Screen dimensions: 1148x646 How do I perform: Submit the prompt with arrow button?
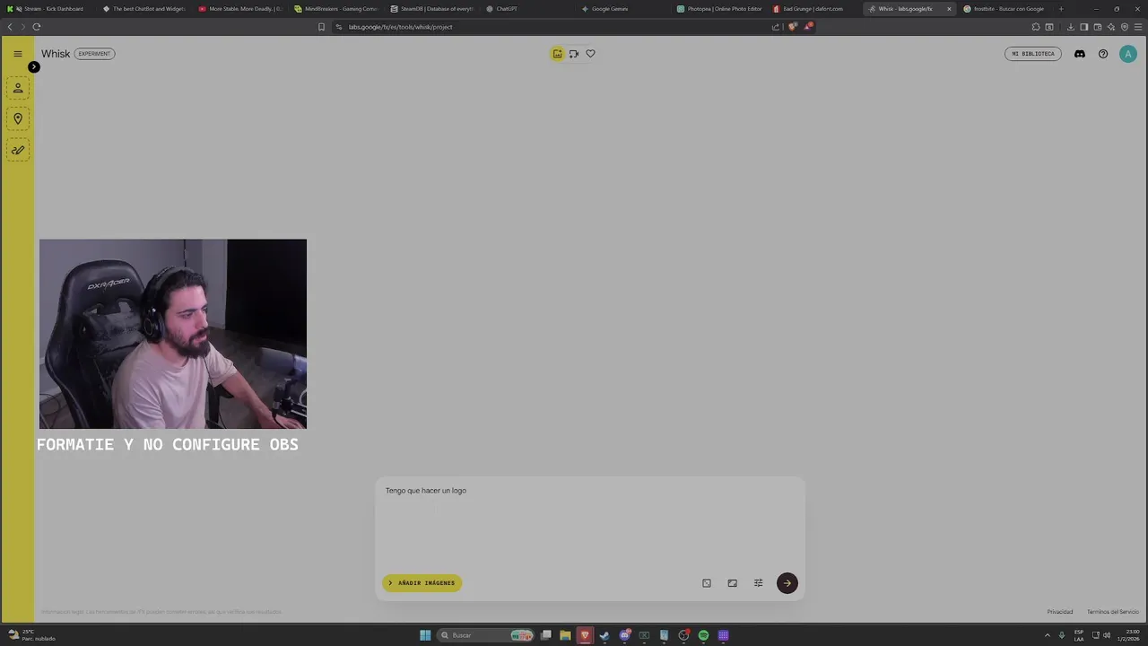787,583
